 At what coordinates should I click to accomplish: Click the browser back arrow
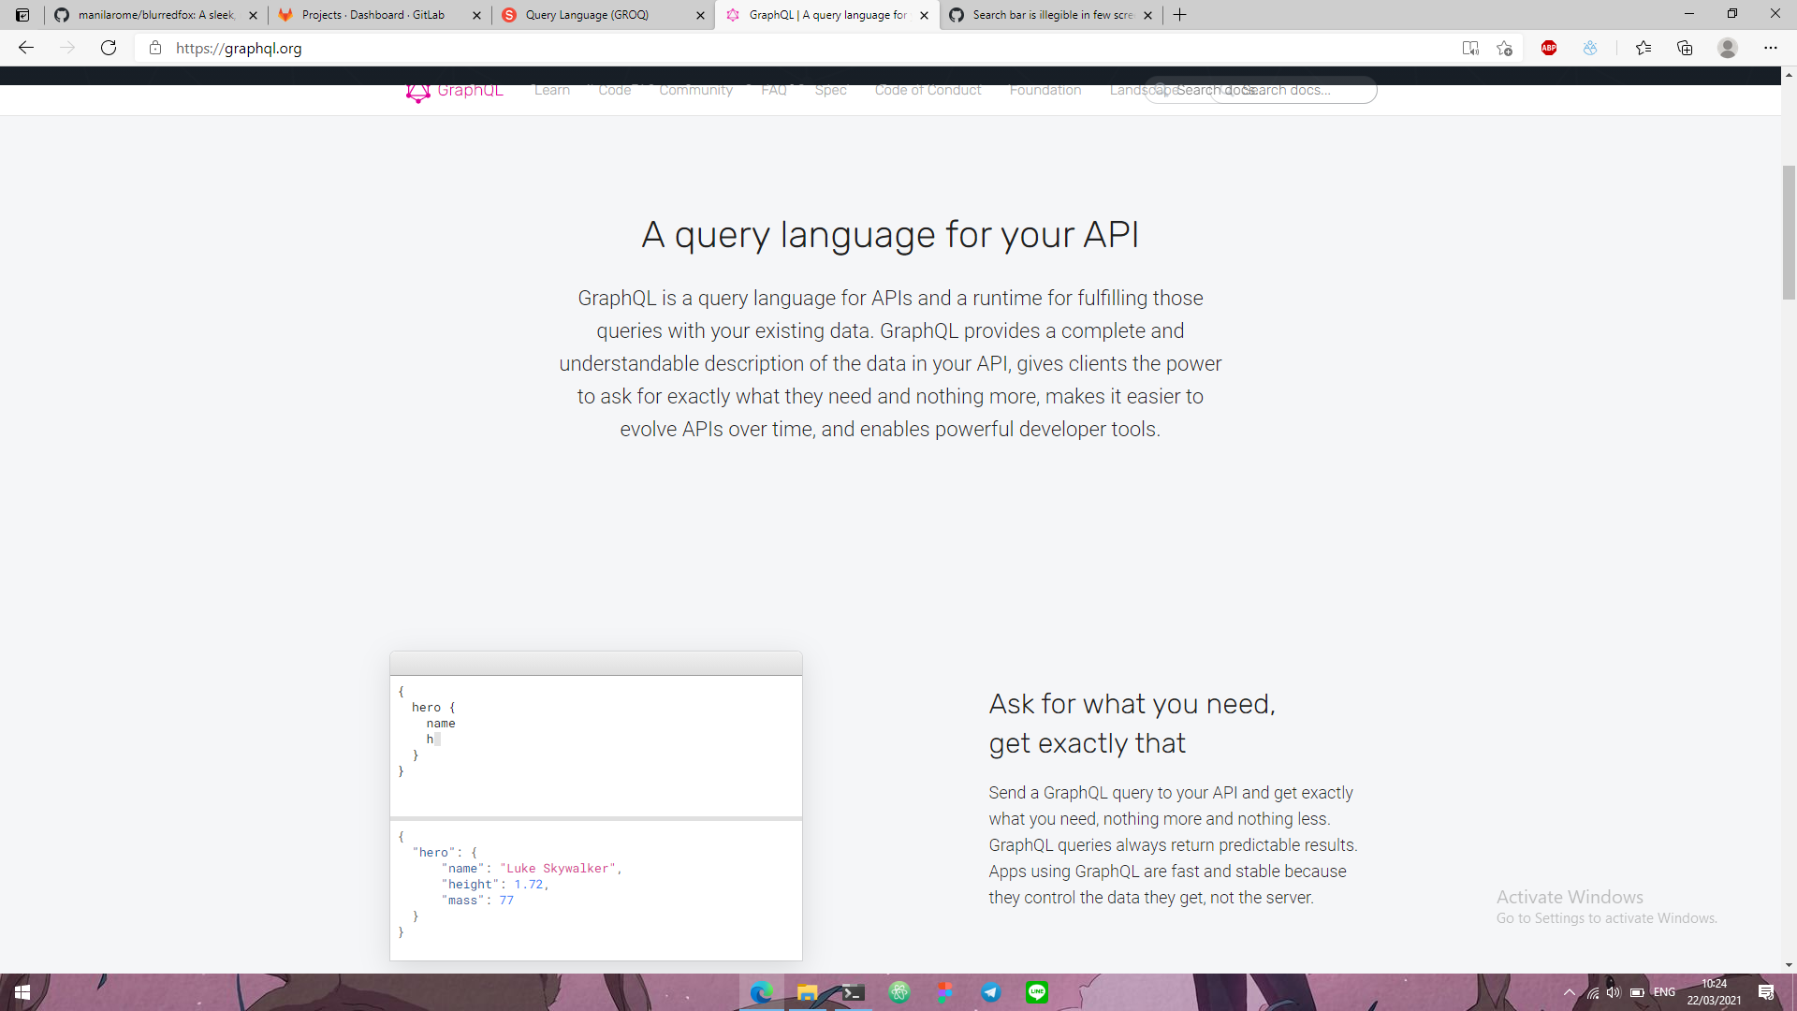(26, 48)
